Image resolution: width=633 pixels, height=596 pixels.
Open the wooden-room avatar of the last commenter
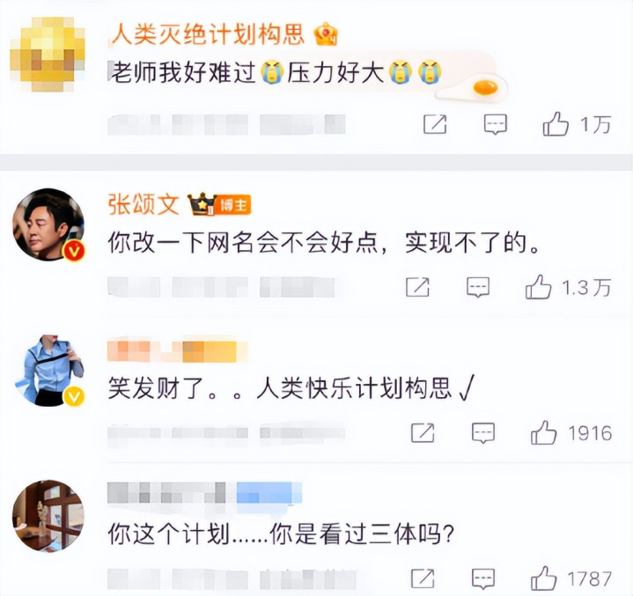48,516
